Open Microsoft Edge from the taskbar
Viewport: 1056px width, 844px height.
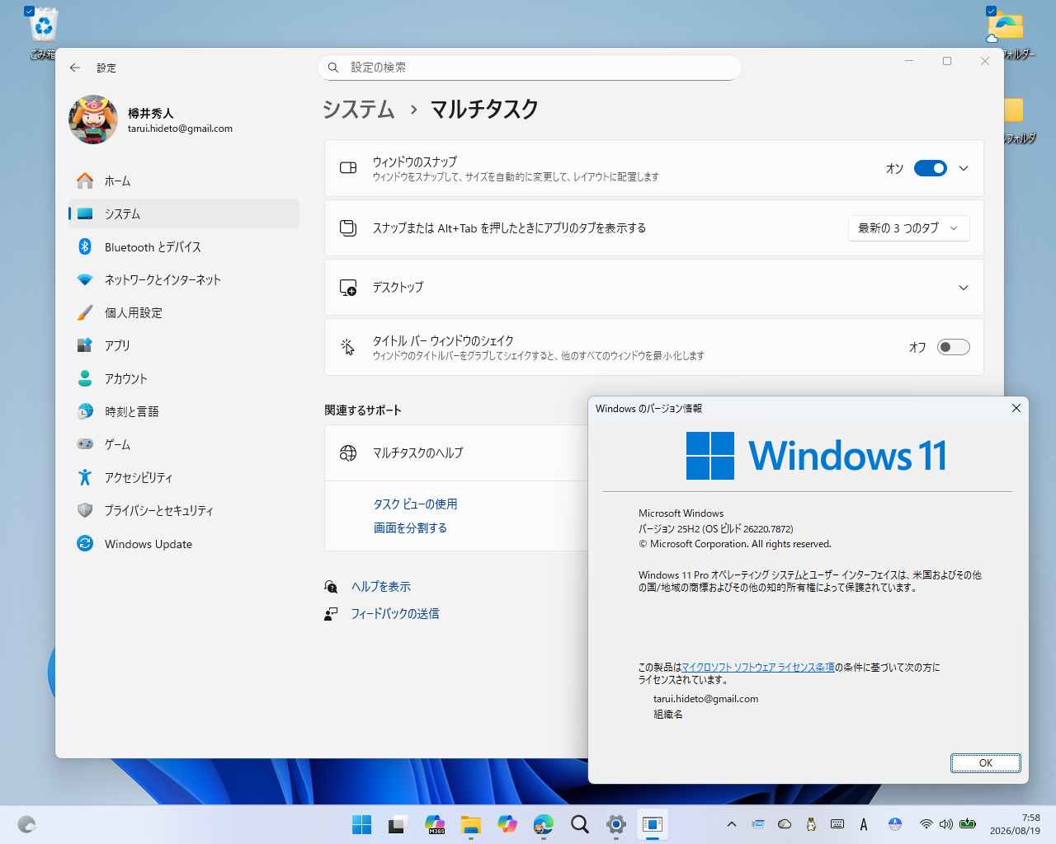click(543, 824)
